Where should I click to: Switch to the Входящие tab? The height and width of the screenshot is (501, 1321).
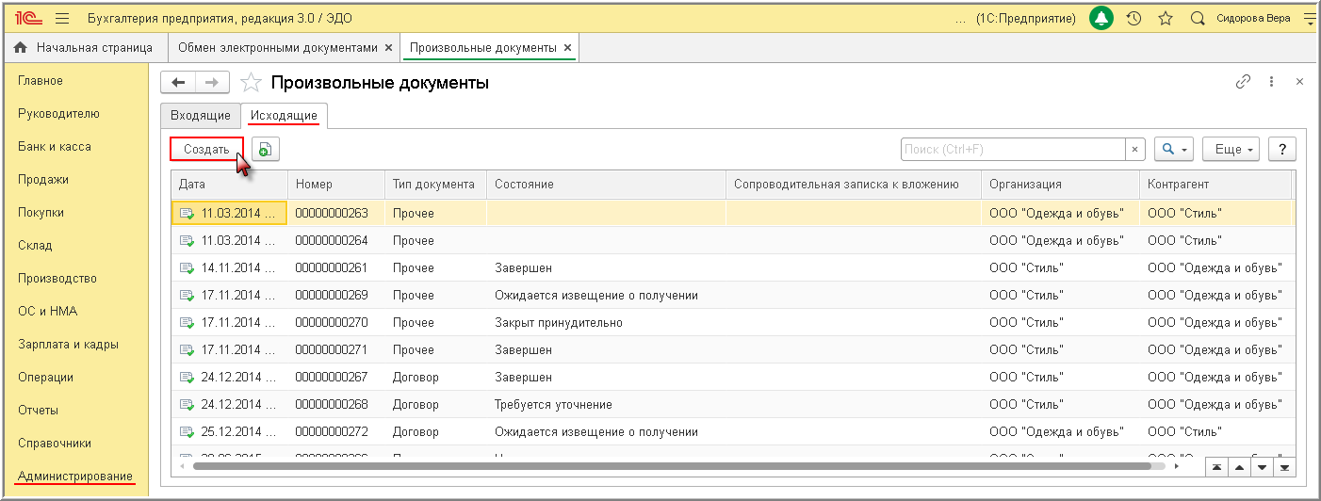click(200, 115)
